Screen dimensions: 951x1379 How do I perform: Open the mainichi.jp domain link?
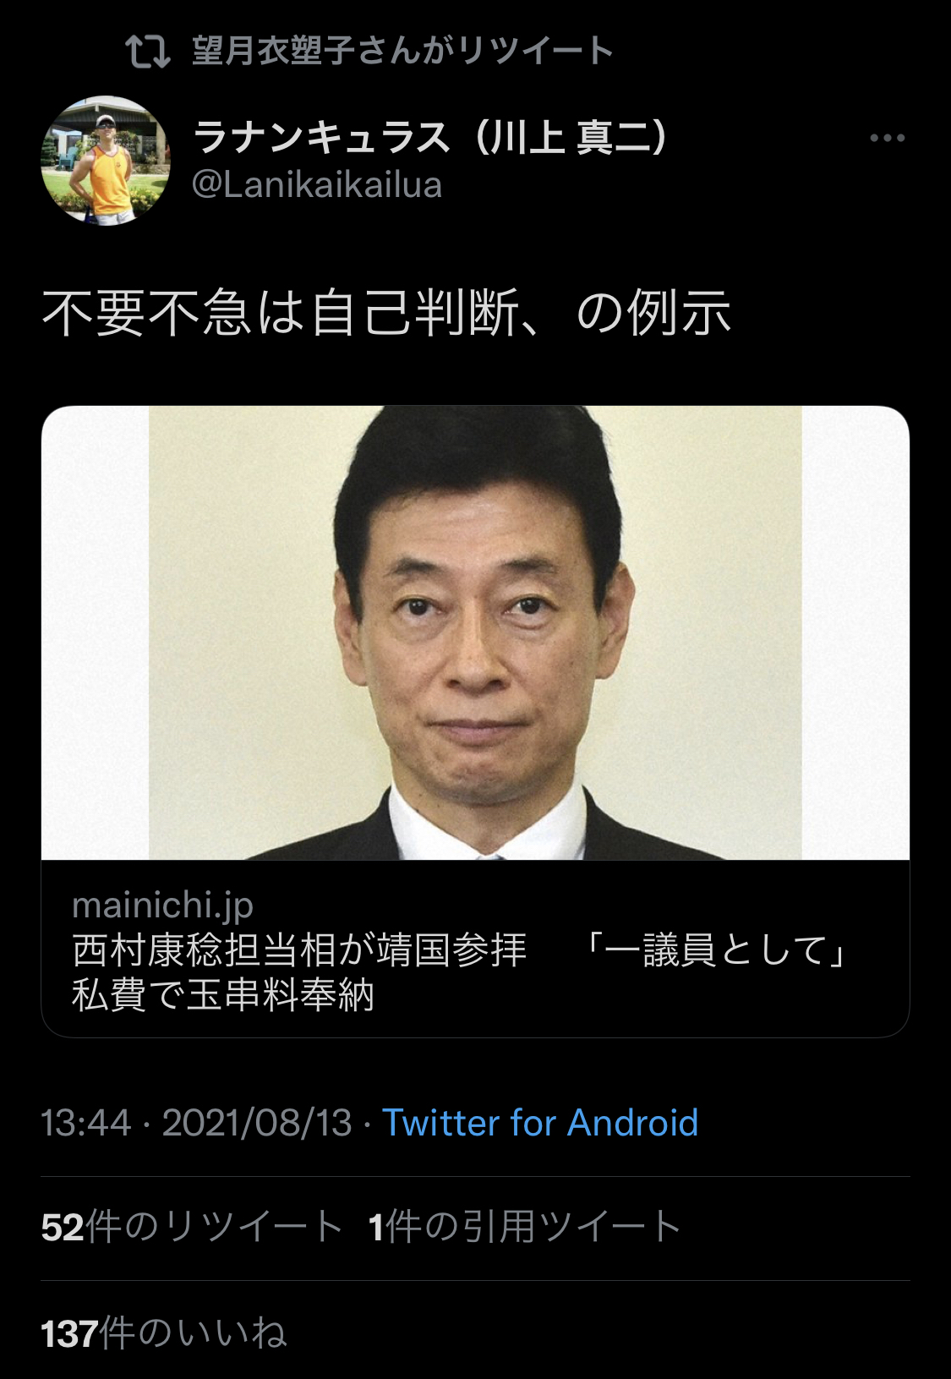point(163,906)
